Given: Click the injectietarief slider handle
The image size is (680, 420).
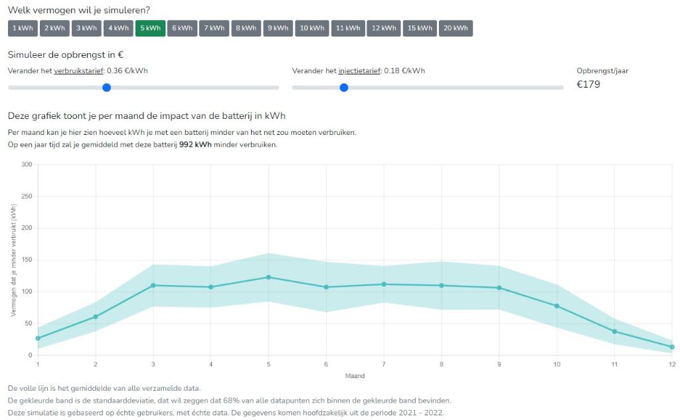Looking at the screenshot, I should tap(343, 87).
